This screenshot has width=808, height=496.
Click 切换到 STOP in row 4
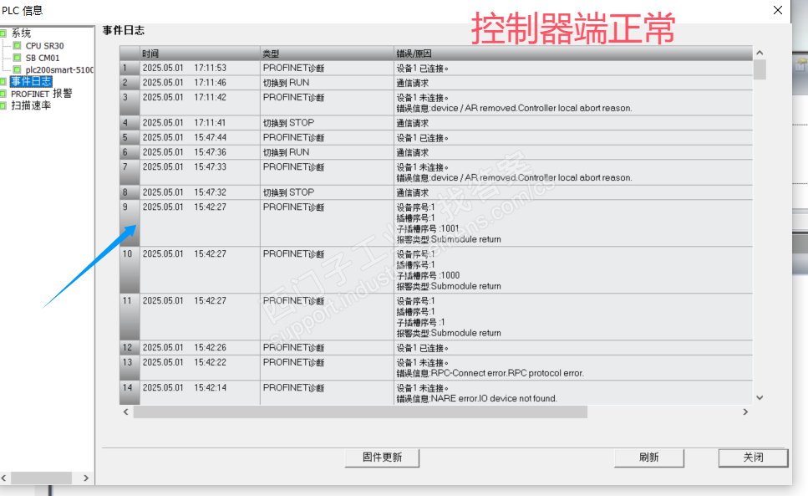point(288,123)
